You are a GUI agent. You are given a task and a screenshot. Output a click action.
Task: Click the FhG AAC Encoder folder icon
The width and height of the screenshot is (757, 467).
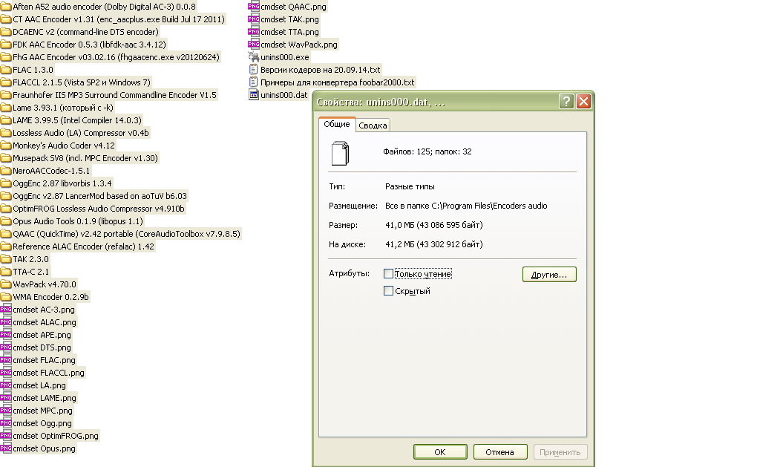[6, 57]
